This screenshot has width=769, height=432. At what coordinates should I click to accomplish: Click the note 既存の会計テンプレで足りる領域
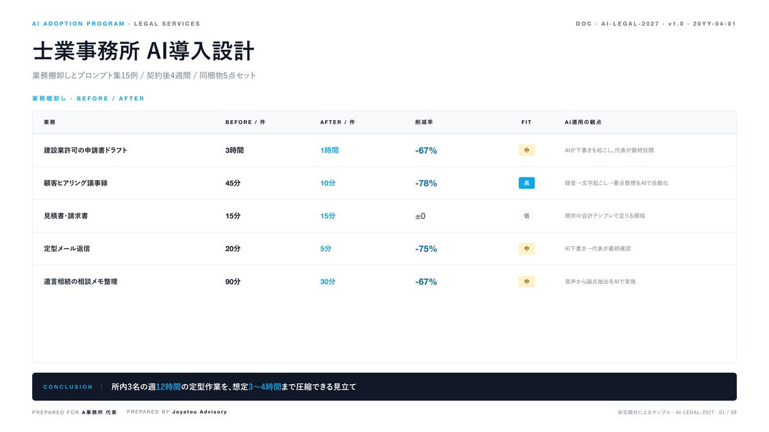(604, 216)
